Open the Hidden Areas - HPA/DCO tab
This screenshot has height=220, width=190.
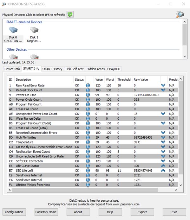(x=103, y=69)
